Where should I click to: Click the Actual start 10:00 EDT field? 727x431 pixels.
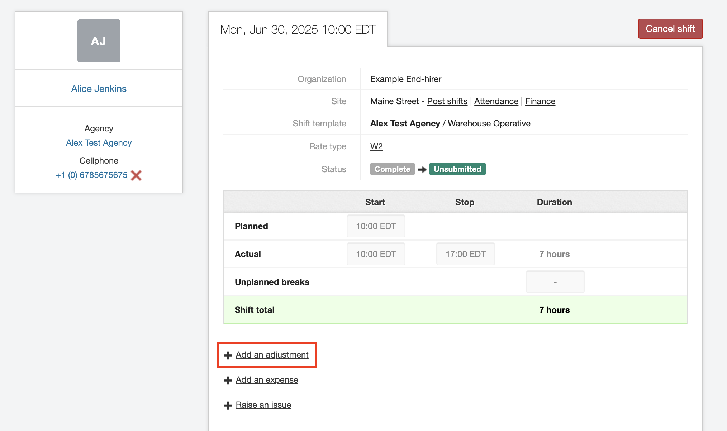click(376, 254)
